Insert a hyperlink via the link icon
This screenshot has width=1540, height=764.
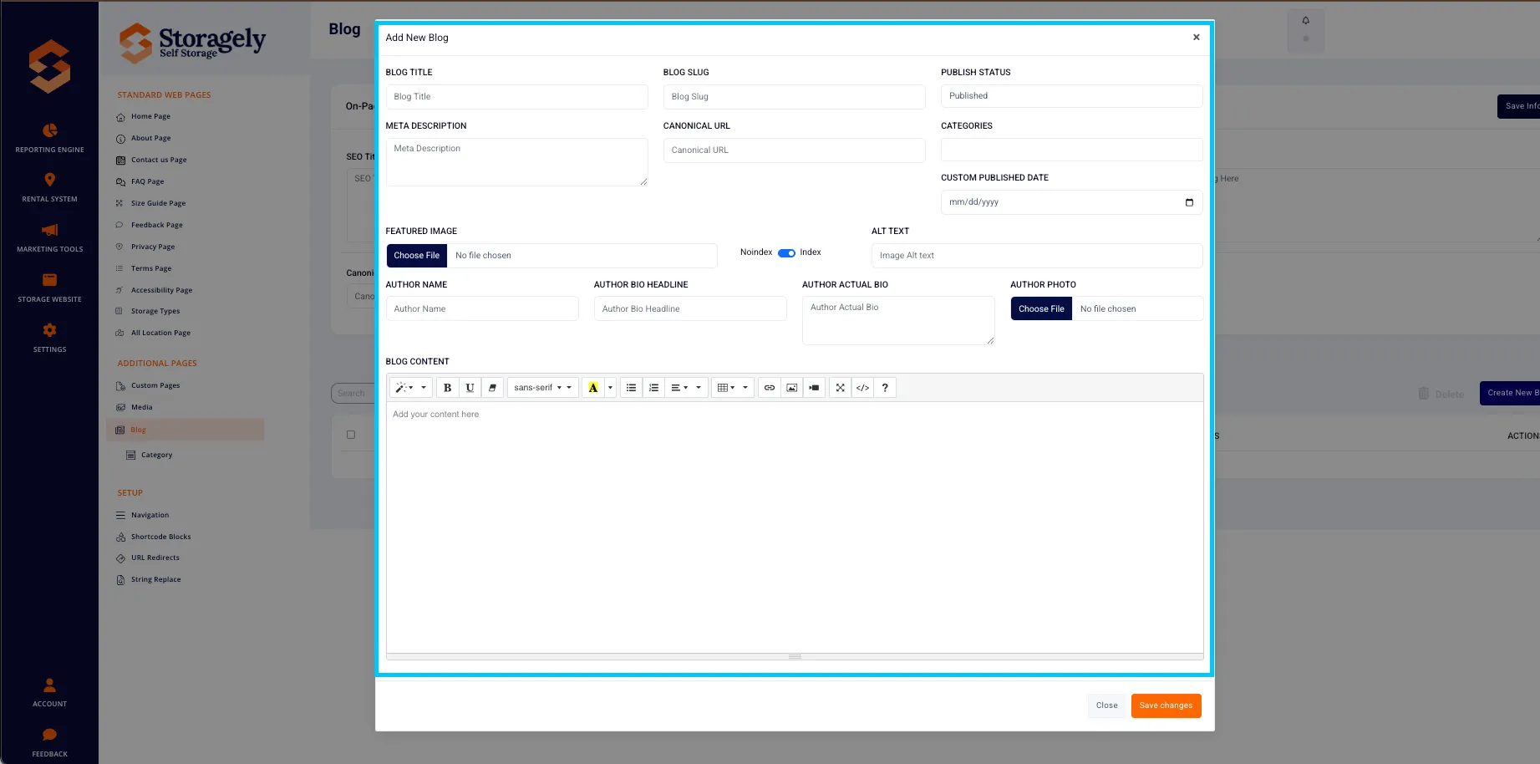769,388
